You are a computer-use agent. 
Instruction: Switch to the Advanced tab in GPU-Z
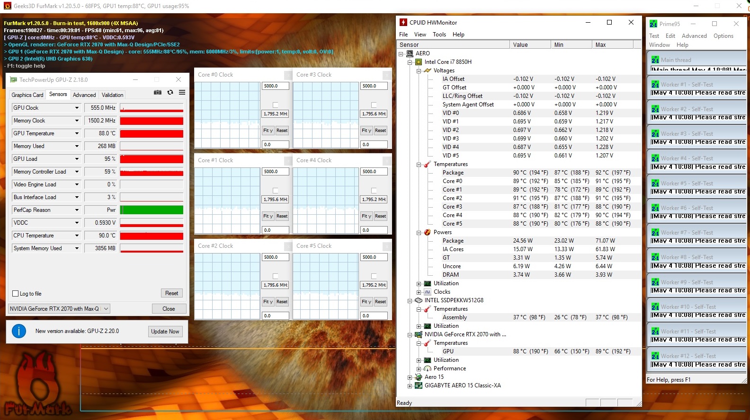point(84,95)
